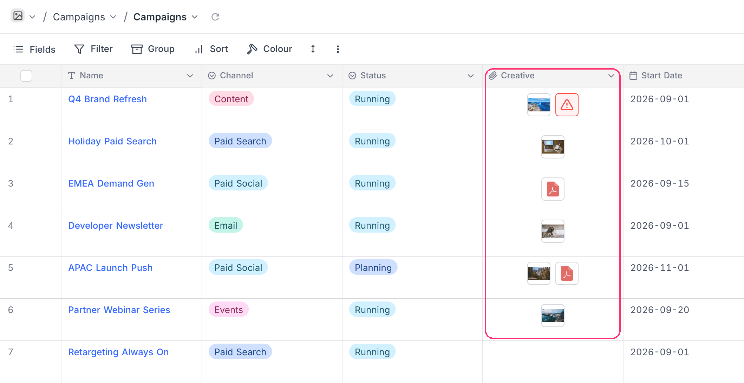Click the refresh/reload icon
Image resolution: width=744 pixels, height=383 pixels.
pyautogui.click(x=215, y=17)
